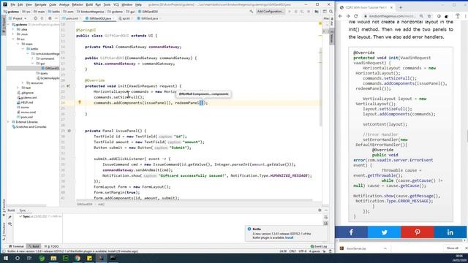Viewport: 468px width, 263px height.
Task: Open the VCS menu
Action: [116, 5]
